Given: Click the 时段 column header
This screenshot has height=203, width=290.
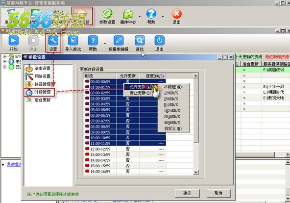Looking at the screenshot, I should tap(100, 76).
